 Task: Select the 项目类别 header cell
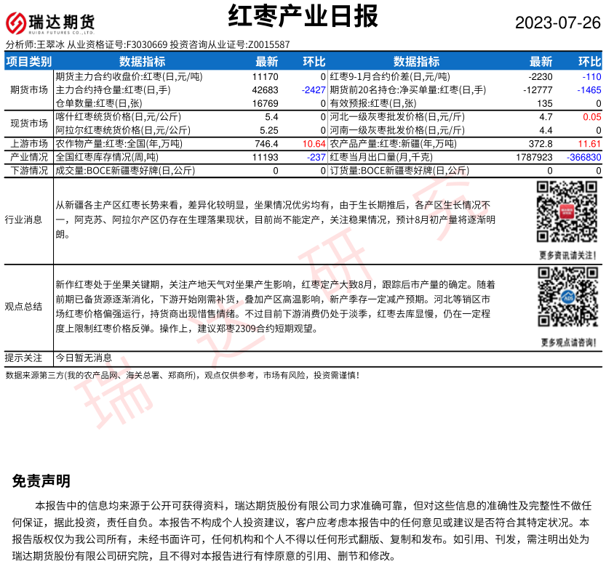pos(29,62)
